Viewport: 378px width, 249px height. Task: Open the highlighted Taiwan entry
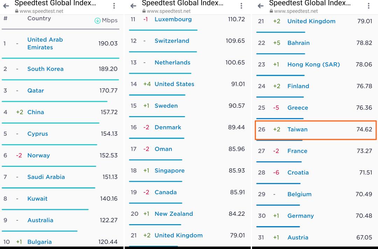click(297, 129)
